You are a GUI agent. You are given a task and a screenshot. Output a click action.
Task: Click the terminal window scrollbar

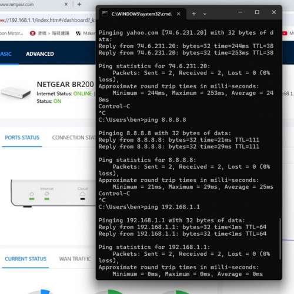click(x=280, y=239)
